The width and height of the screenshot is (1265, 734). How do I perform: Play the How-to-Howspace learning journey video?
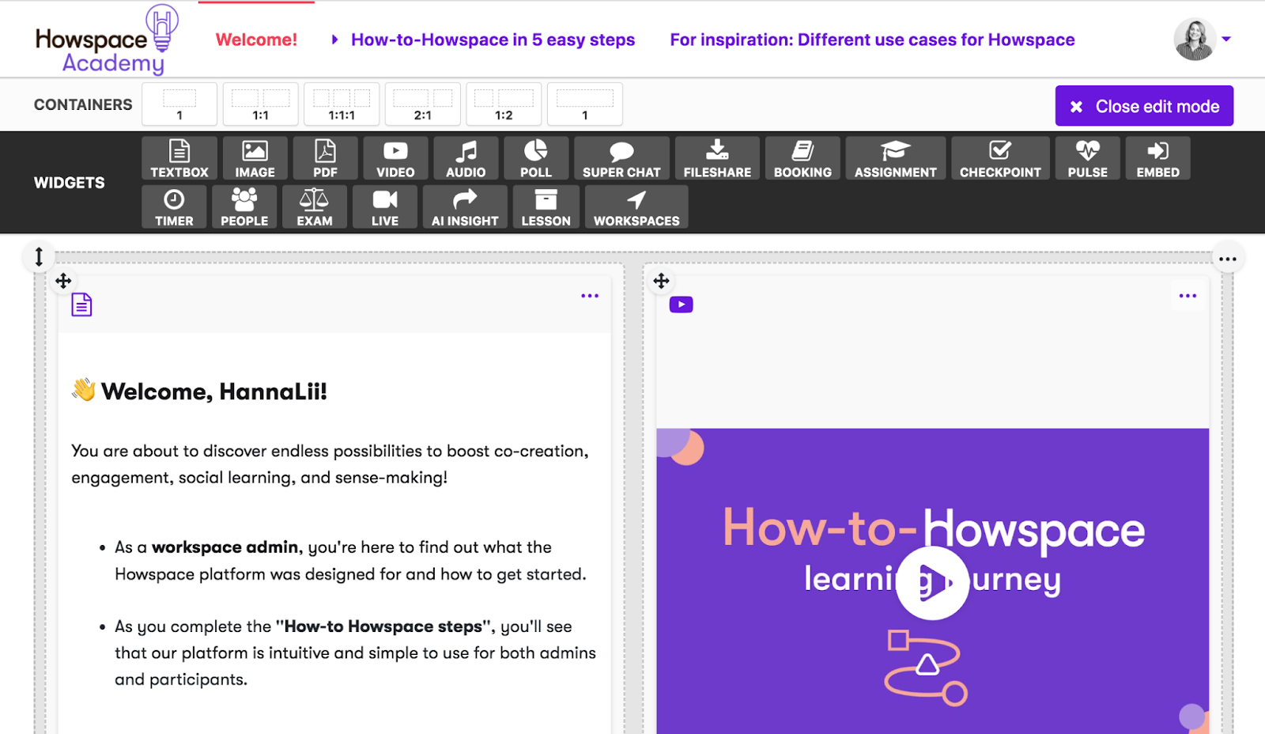[x=932, y=583]
